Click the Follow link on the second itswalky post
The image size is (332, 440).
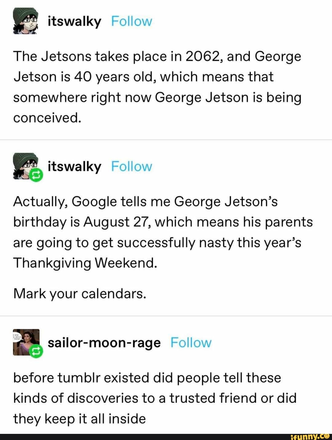(132, 167)
